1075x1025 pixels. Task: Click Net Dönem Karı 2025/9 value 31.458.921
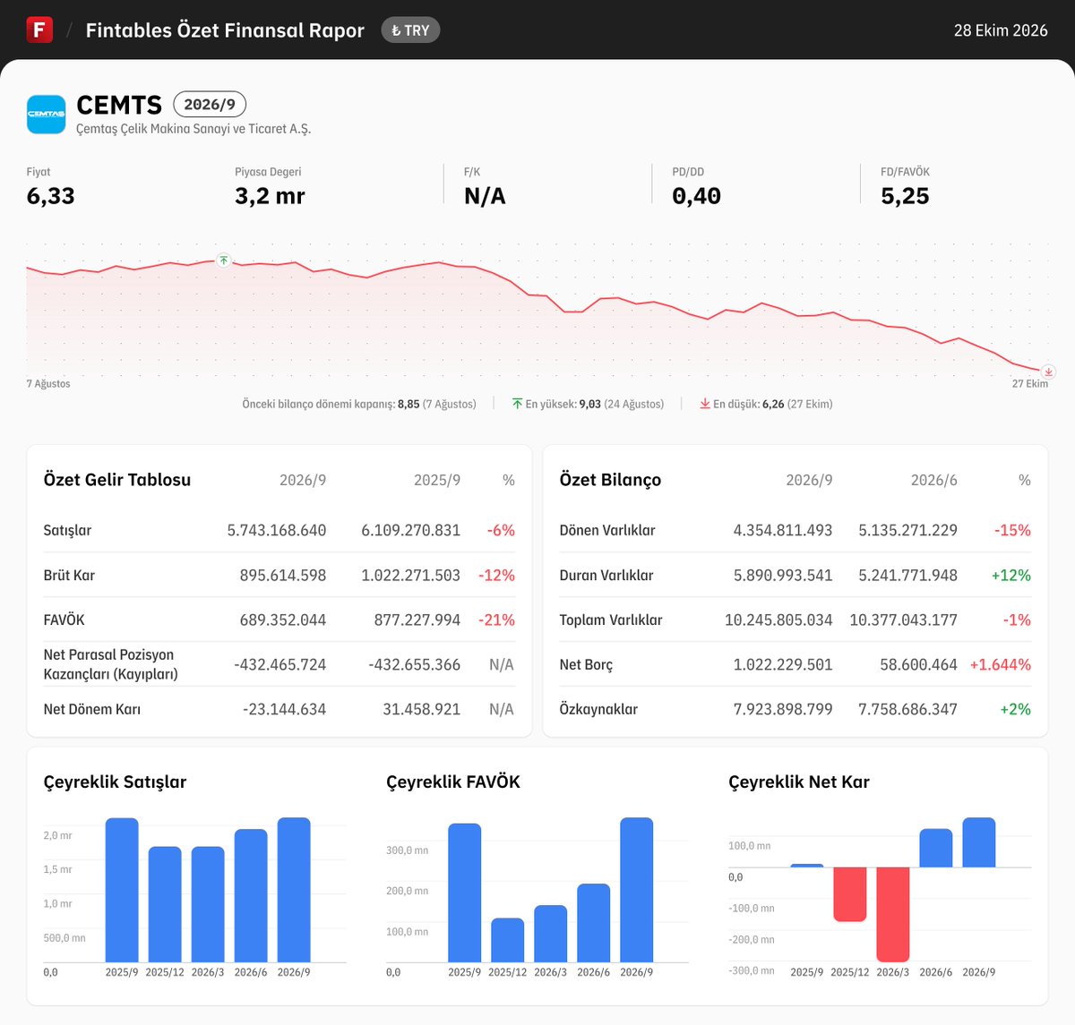(x=422, y=709)
